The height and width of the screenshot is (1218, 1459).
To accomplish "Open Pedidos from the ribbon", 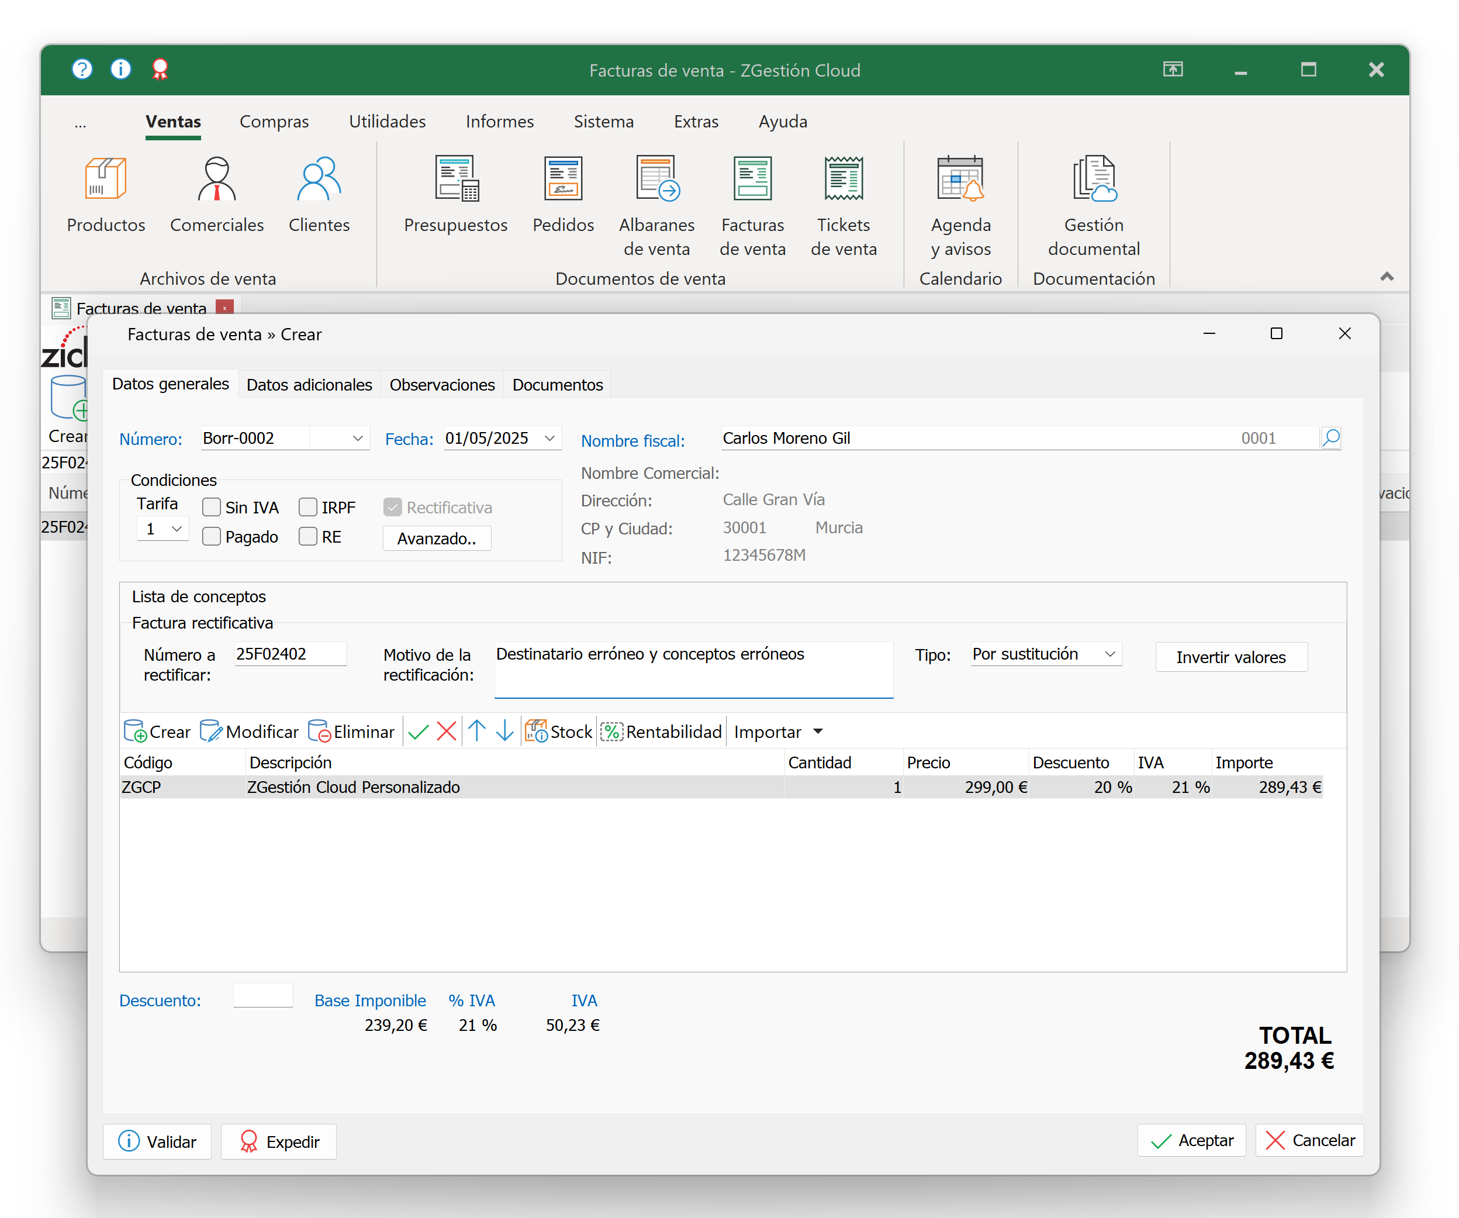I will coord(563,195).
